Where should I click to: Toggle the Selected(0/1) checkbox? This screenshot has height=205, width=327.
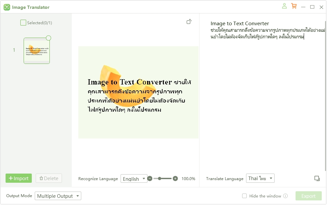[x=23, y=23]
